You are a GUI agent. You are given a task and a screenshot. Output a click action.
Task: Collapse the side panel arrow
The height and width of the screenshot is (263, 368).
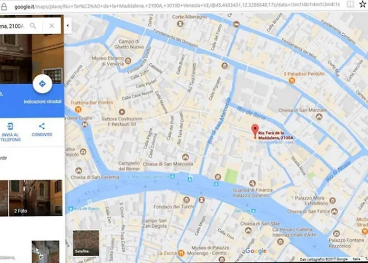(68, 26)
